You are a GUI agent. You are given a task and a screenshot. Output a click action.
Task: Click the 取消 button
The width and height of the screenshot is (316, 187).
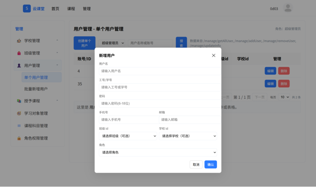[196, 164]
